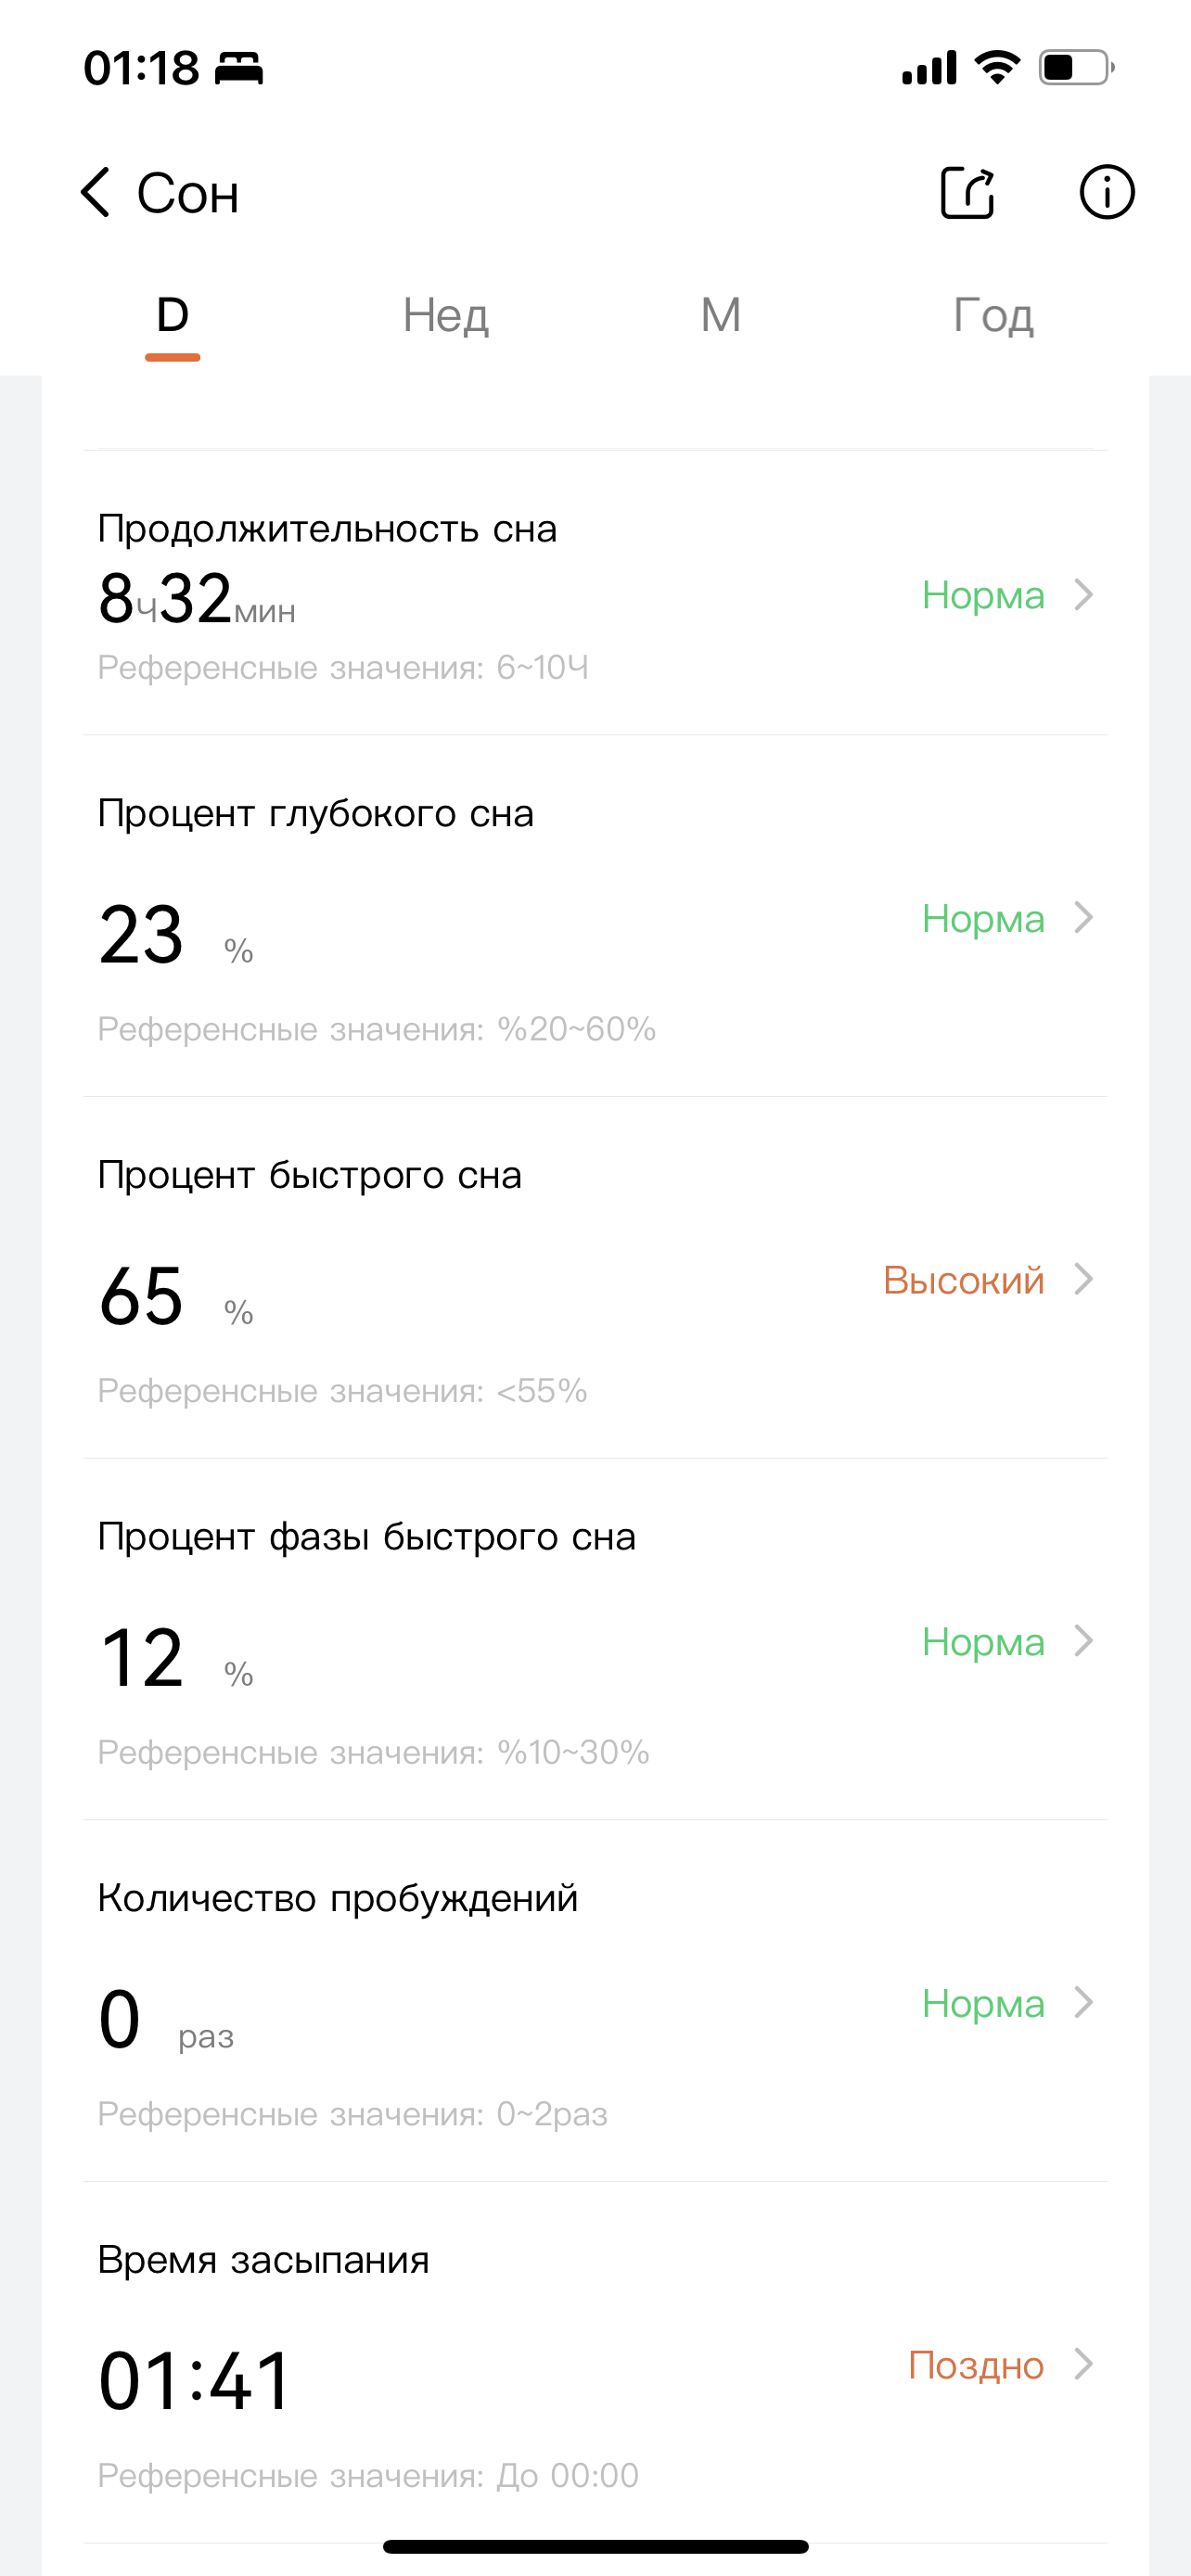This screenshot has height=2576, width=1191.
Task: Expand chevron for Количество пробуждений
Action: point(1083,2003)
